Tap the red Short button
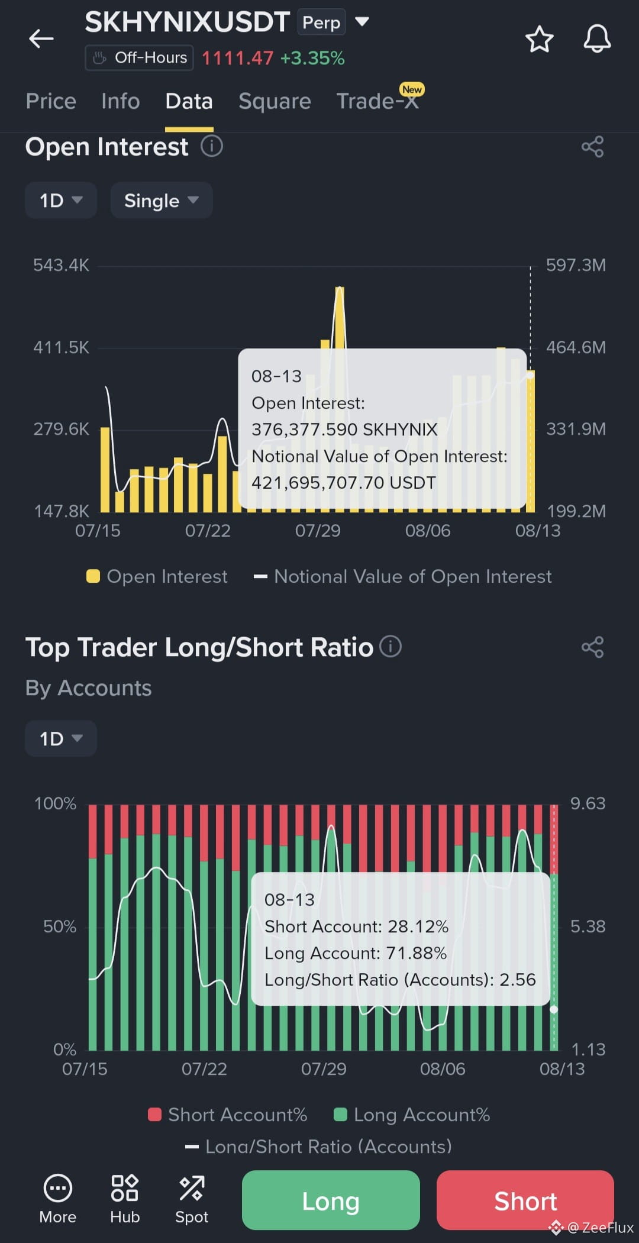This screenshot has width=639, height=1243. pos(525,1200)
